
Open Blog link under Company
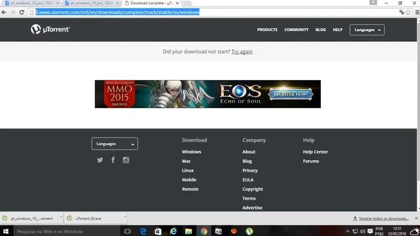[247, 161]
